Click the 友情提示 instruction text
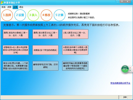133x100 pixels. coord(61,25)
